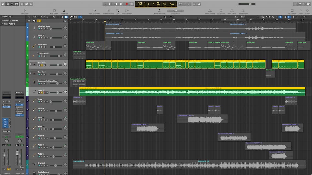Screen dimensions: 312x175
Task: Join selected regions icon
Action: [x=118, y=11]
